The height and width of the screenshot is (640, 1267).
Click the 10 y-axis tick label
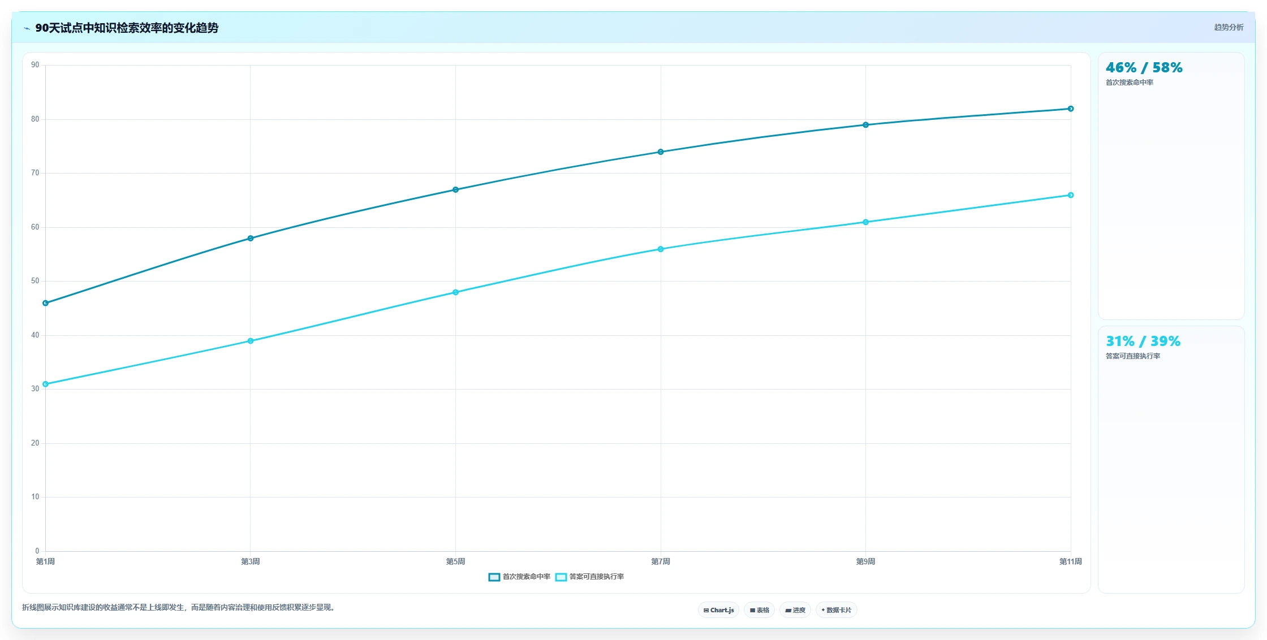(x=35, y=497)
